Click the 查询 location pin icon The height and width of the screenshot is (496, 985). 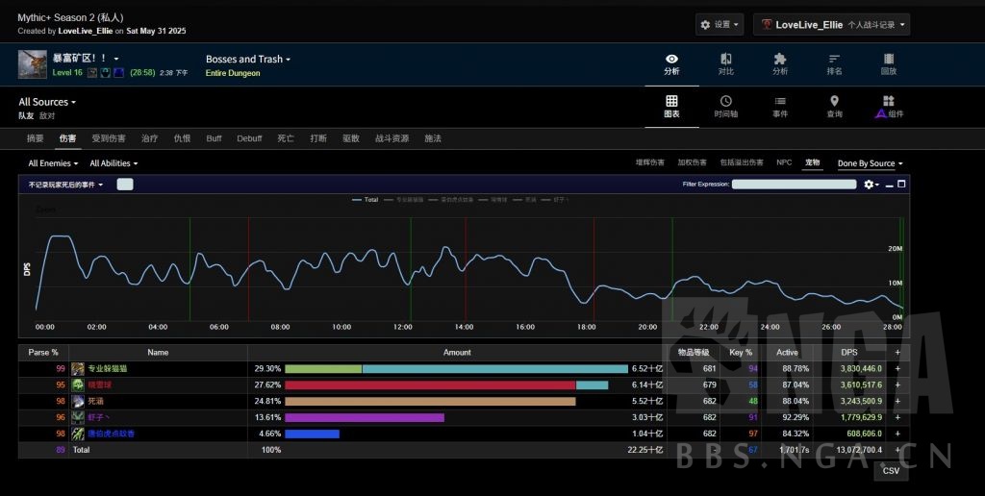834,106
